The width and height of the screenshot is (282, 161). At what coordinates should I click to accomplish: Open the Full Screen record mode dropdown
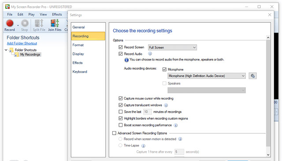(172, 47)
